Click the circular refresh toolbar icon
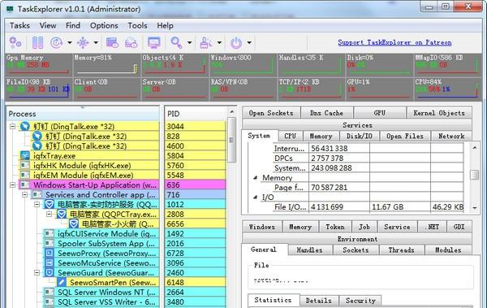Viewport: 487px width, 308px height. click(x=57, y=42)
